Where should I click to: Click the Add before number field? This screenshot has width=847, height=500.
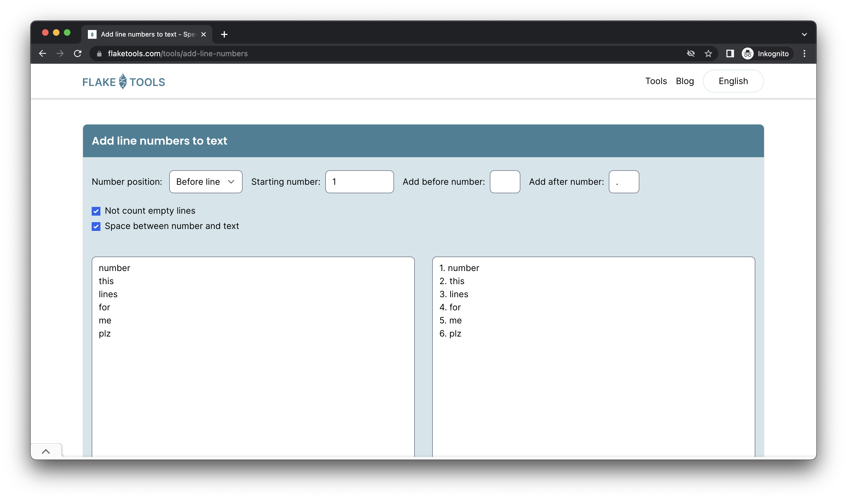[x=505, y=182]
